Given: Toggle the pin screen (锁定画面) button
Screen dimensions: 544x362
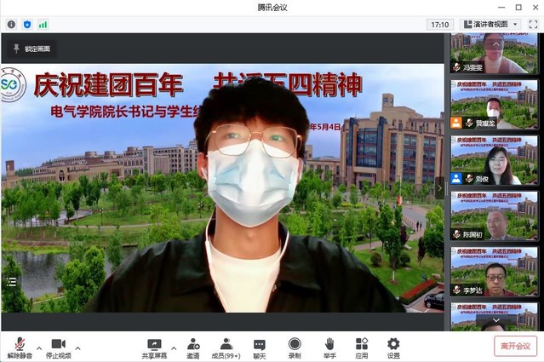Looking at the screenshot, I should [32, 49].
